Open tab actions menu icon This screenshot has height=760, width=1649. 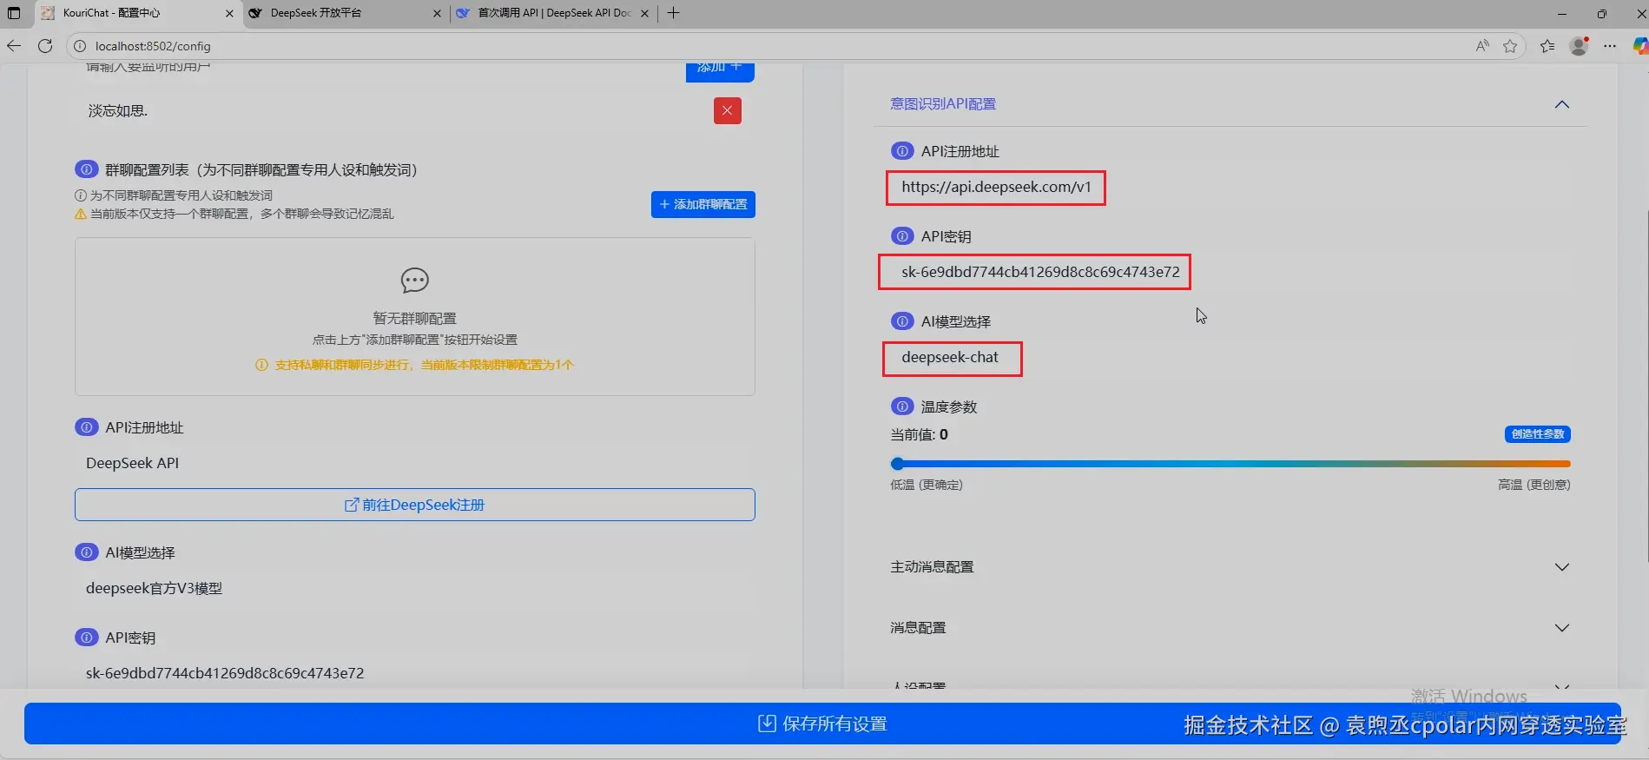click(x=14, y=13)
